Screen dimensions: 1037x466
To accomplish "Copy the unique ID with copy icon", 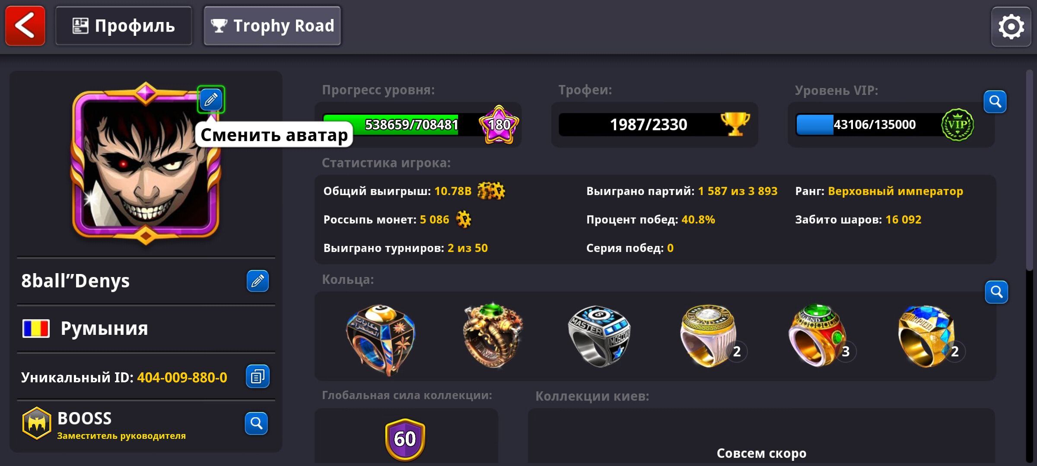I will pos(258,377).
